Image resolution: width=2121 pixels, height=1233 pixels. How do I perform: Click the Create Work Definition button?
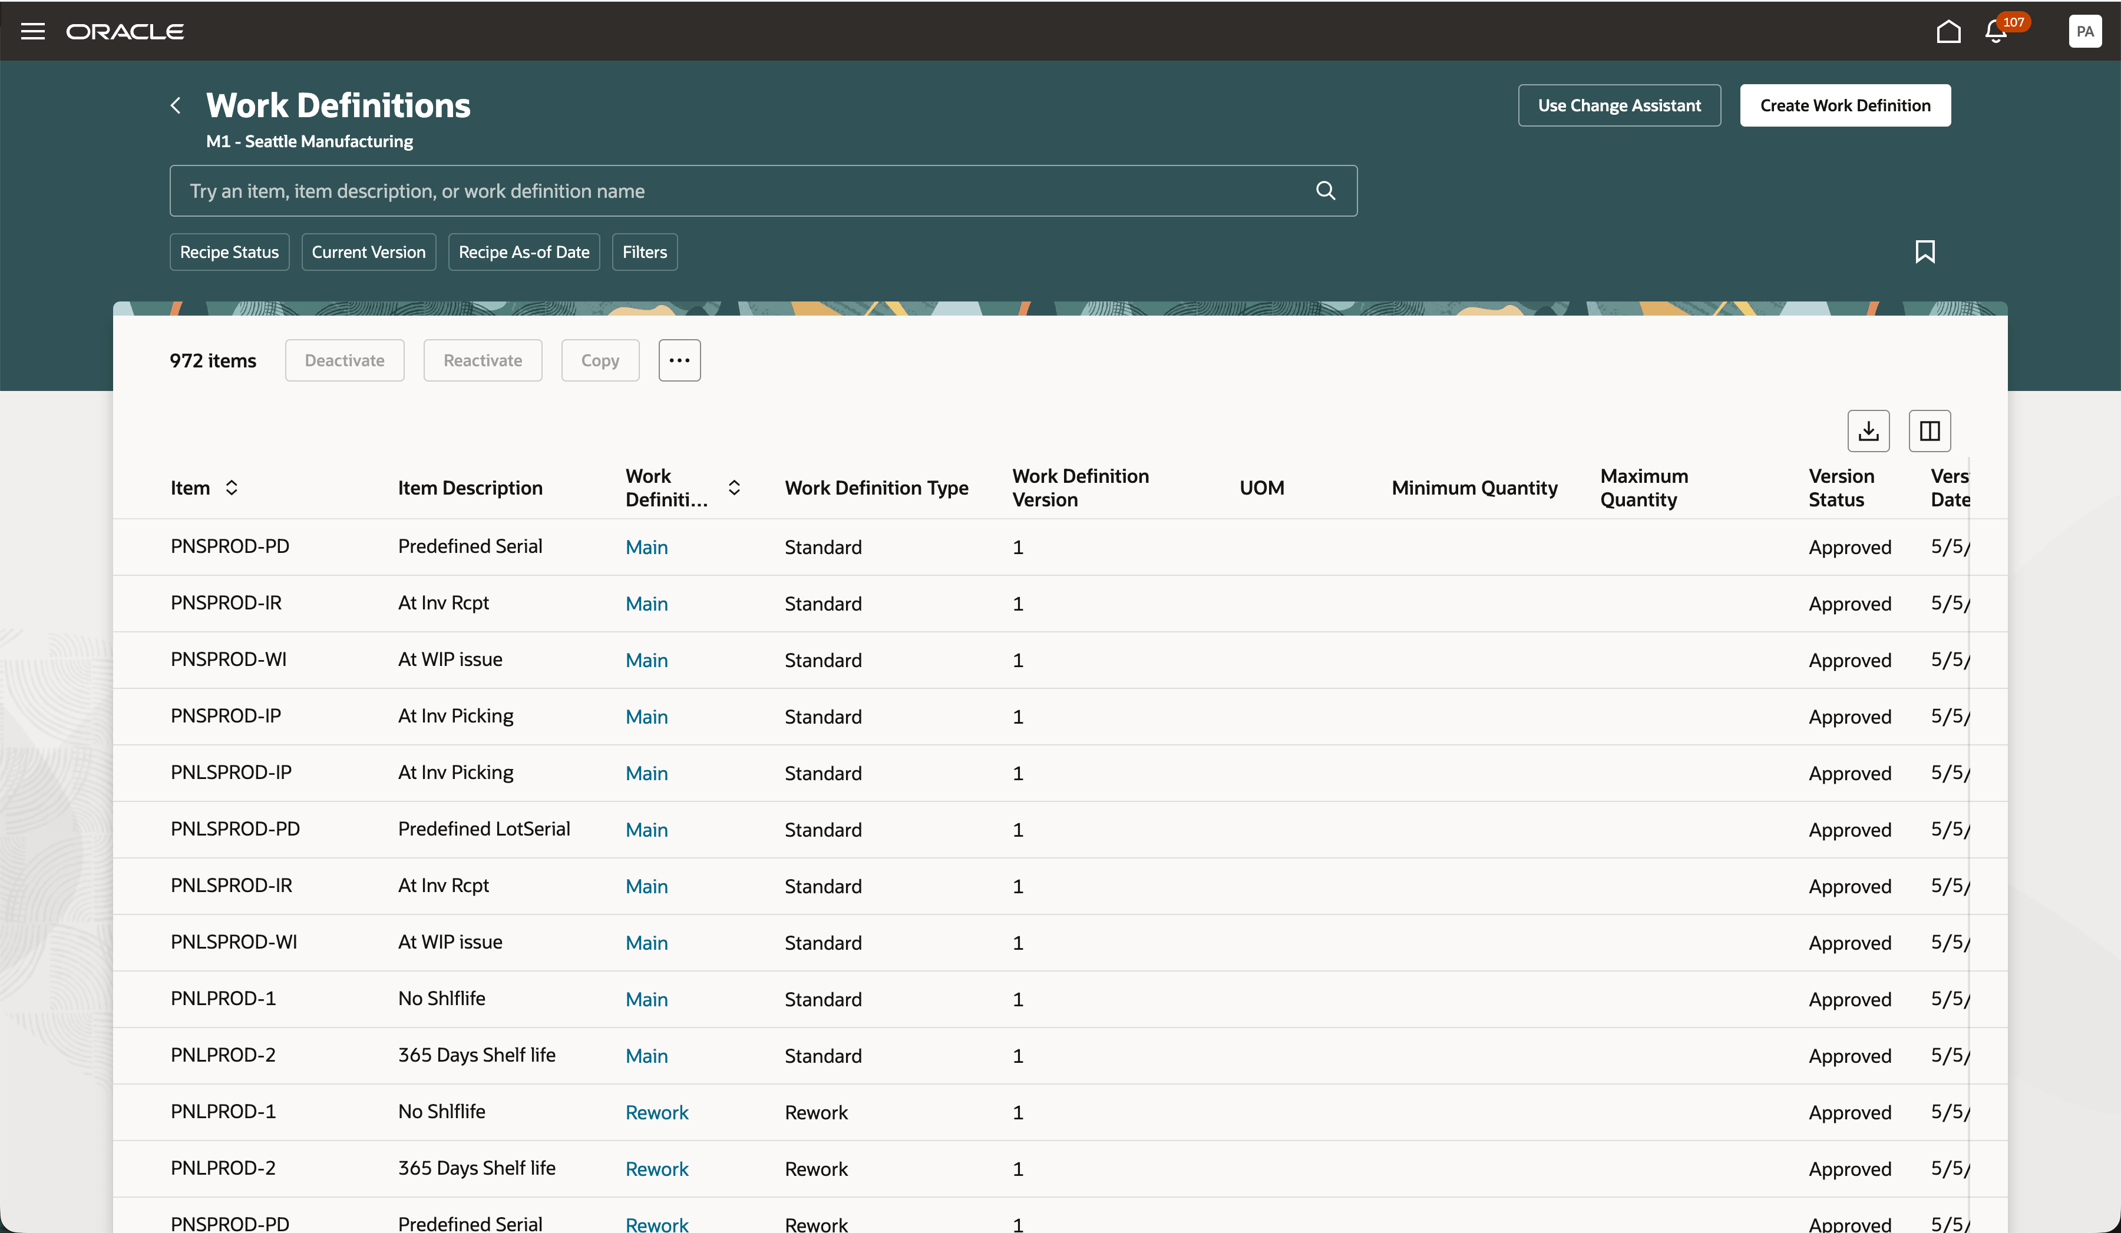point(1844,104)
